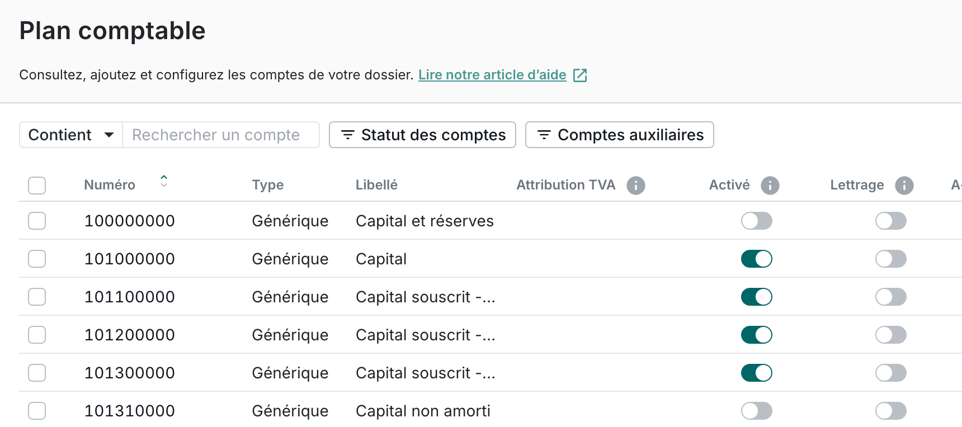Sort accounts using the Numéro sort arrows

[163, 181]
